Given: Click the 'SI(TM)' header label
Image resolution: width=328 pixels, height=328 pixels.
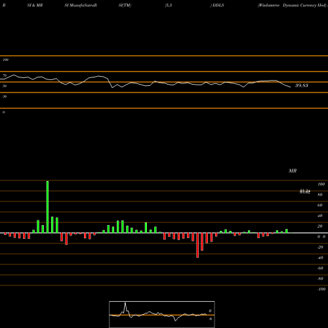Looking at the screenshot, I should pyautogui.click(x=125, y=5).
